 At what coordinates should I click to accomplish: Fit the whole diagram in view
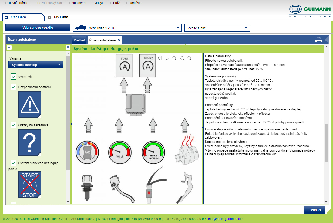pos(167,58)
